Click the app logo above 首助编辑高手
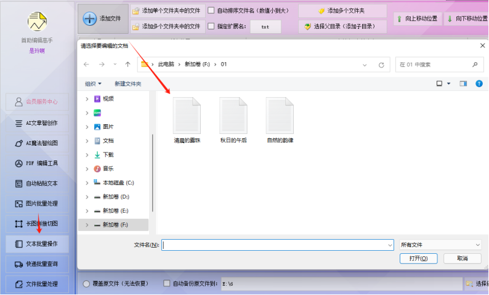This screenshot has height=295, width=489. point(37,22)
